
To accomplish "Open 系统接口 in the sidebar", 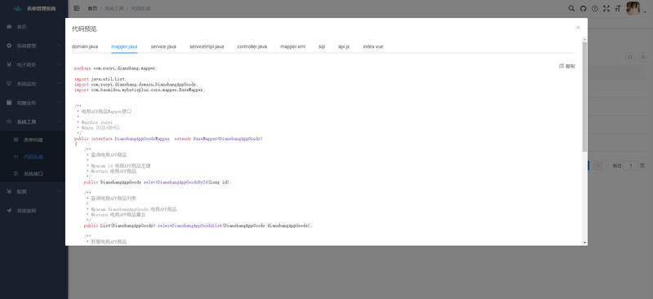I will coord(33,174).
